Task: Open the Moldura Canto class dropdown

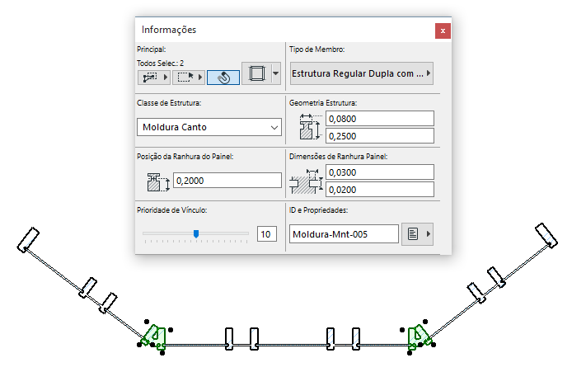Action: tap(209, 127)
